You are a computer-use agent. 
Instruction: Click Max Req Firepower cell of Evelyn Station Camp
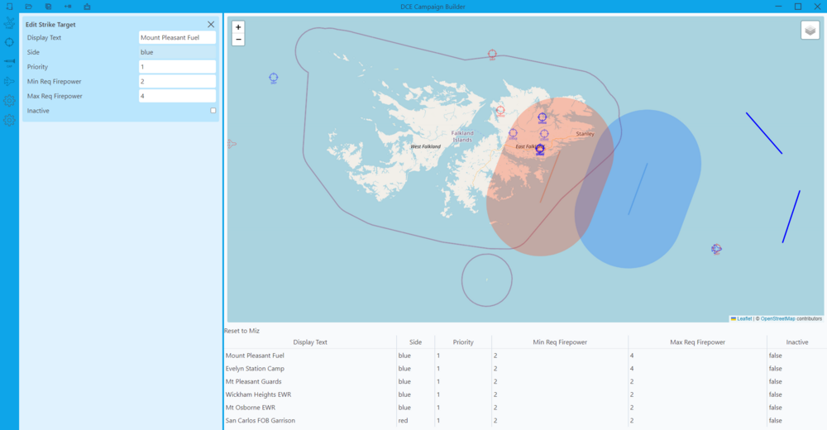pos(697,369)
